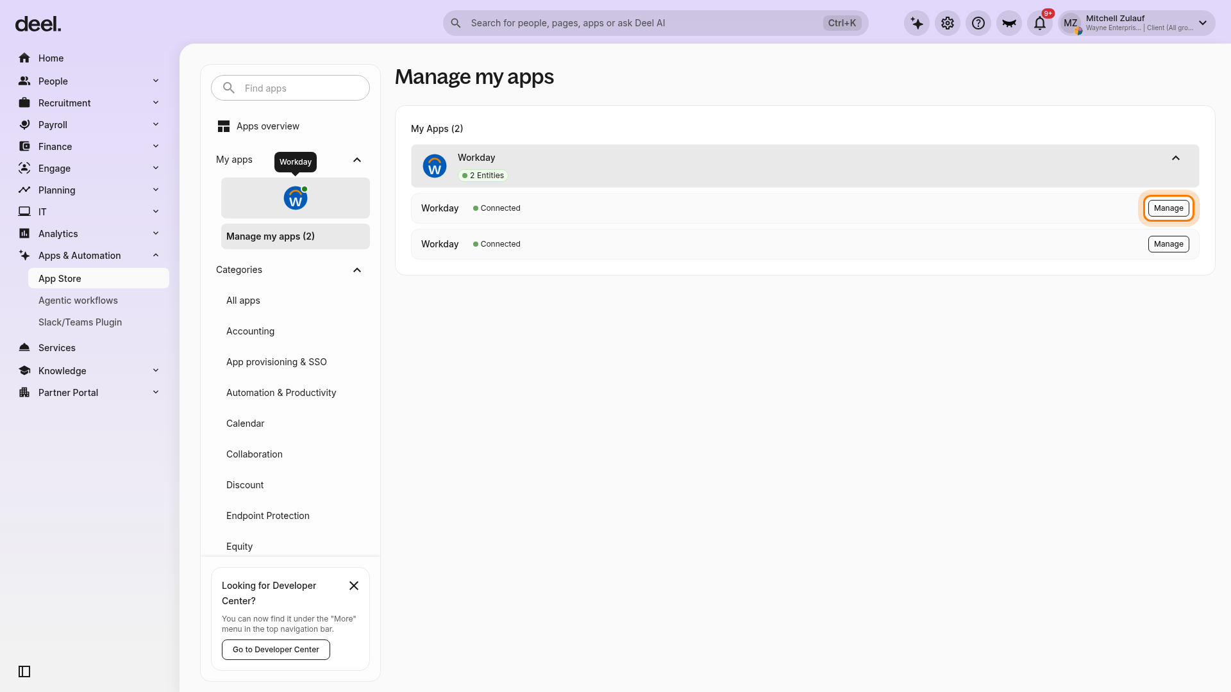Click the Recruitment briefcase icon

point(24,103)
